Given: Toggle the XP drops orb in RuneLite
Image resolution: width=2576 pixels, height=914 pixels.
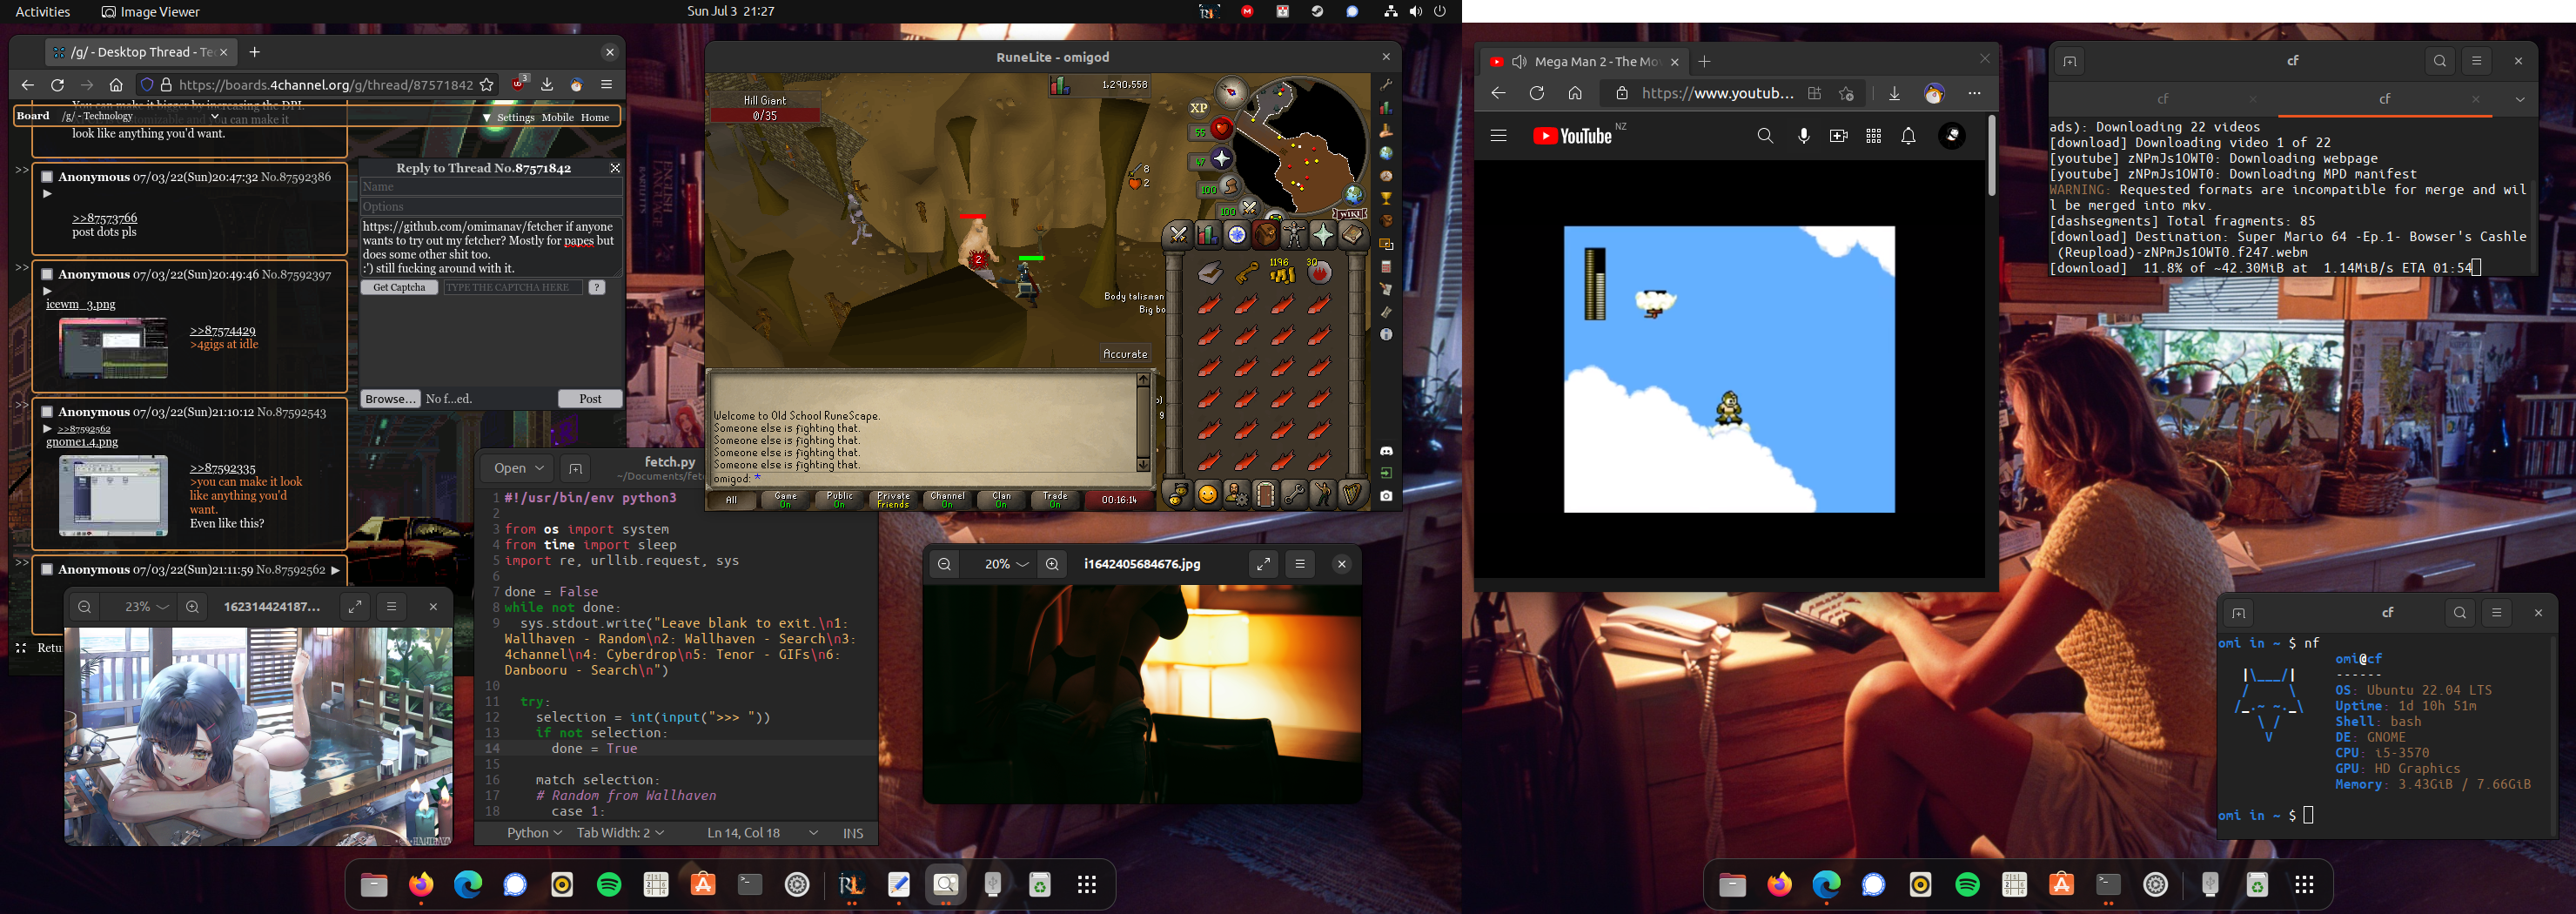Looking at the screenshot, I should tap(1199, 108).
